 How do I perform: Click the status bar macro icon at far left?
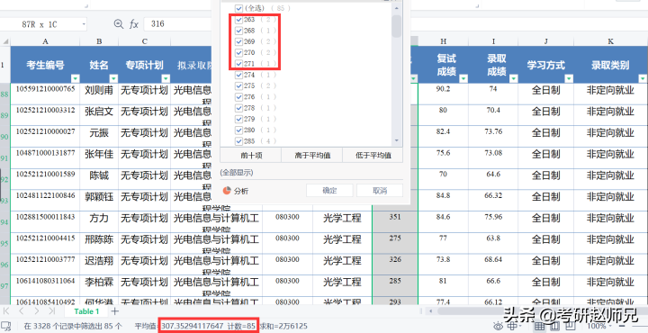(6, 326)
